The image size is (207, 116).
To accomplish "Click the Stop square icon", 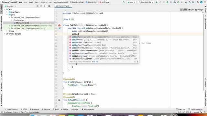I will tap(182, 2).
